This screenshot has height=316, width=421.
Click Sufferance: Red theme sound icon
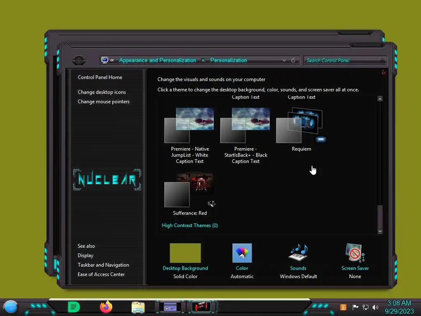212,204
